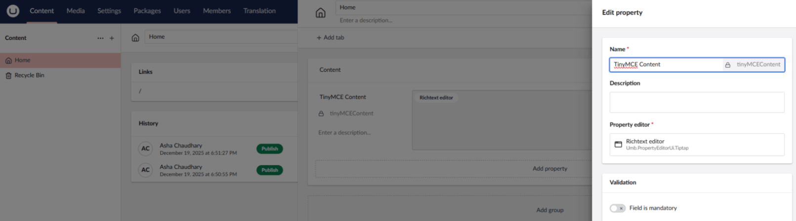Click the Richtext editor browser icon
Image resolution: width=796 pixels, height=221 pixels.
pos(618,144)
